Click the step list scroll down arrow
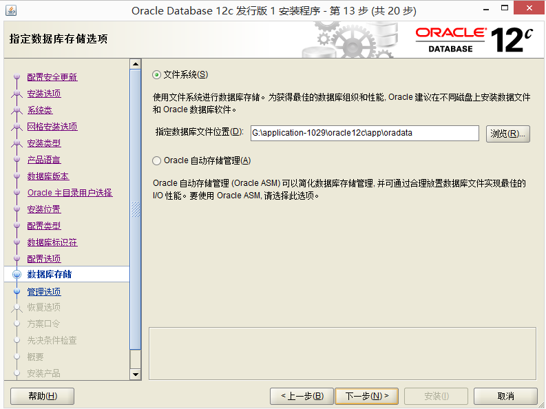The height and width of the screenshot is (409, 546). click(136, 375)
